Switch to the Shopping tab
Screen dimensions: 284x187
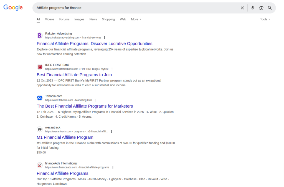(x=108, y=19)
